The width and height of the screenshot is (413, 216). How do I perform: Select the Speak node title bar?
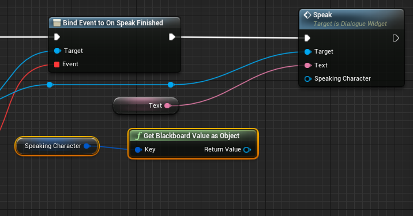(352, 19)
